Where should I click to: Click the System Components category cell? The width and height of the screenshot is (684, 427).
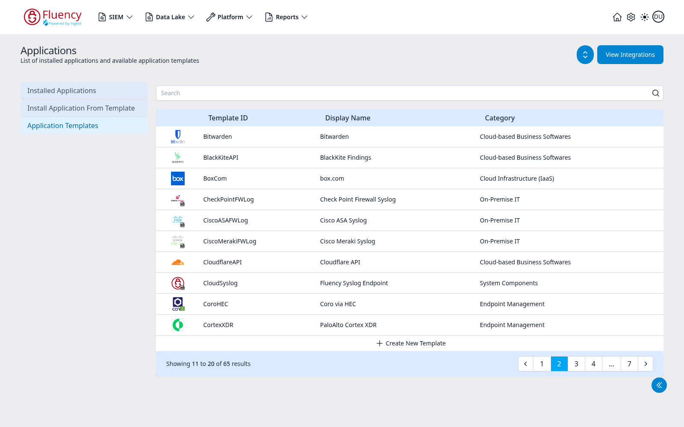pyautogui.click(x=509, y=283)
